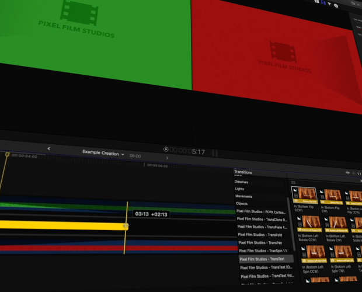The width and height of the screenshot is (362, 292).
Task: Show the audio meters icon next to timecode
Action: coord(215,153)
